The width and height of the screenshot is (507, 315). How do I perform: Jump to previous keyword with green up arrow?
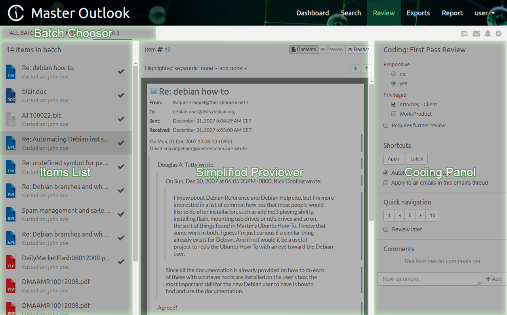coord(366,68)
